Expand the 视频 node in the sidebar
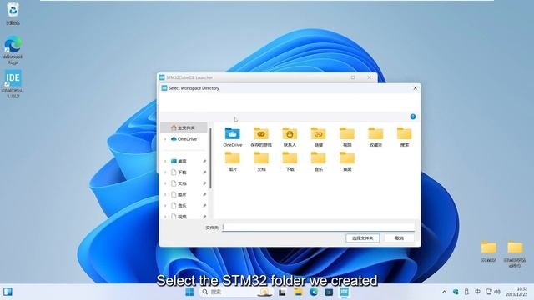This screenshot has width=534, height=300. tap(165, 217)
